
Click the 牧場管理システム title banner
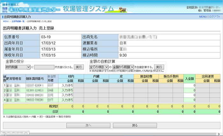click(88, 8)
